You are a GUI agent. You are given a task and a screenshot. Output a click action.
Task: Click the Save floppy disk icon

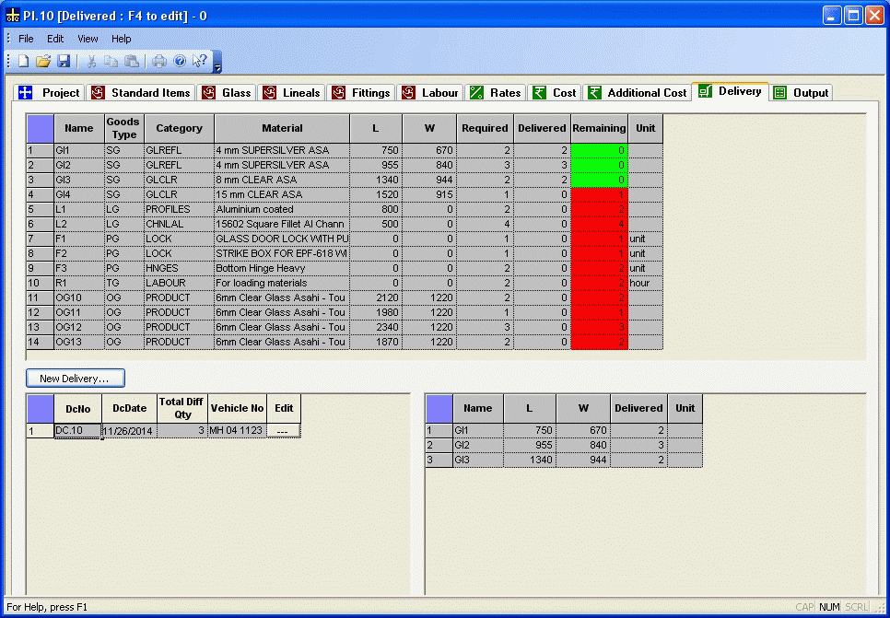64,62
